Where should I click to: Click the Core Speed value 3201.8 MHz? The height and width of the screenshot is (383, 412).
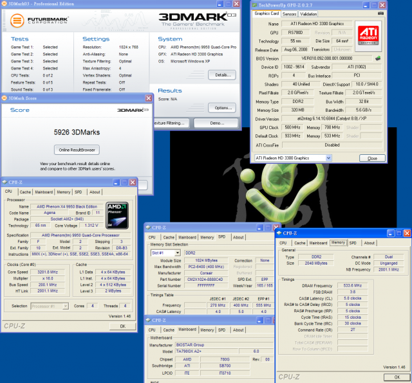coord(48,272)
